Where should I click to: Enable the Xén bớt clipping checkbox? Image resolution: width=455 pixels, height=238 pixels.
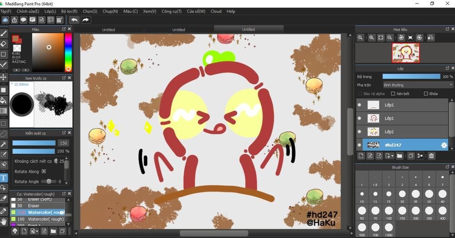pos(393,94)
